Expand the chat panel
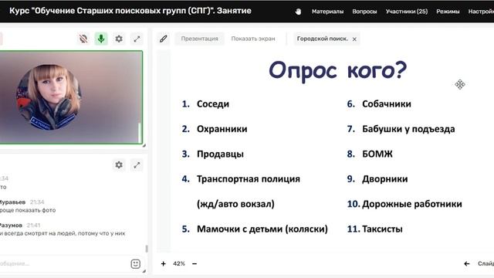 (x=137, y=164)
